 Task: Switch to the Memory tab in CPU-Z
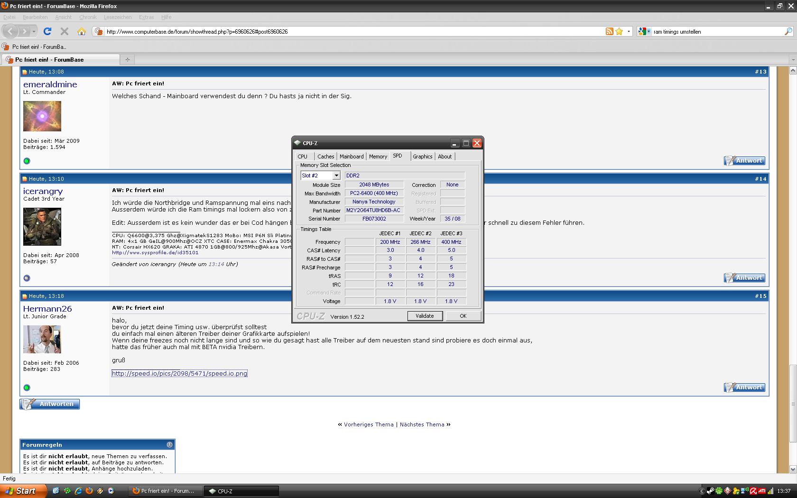[378, 157]
